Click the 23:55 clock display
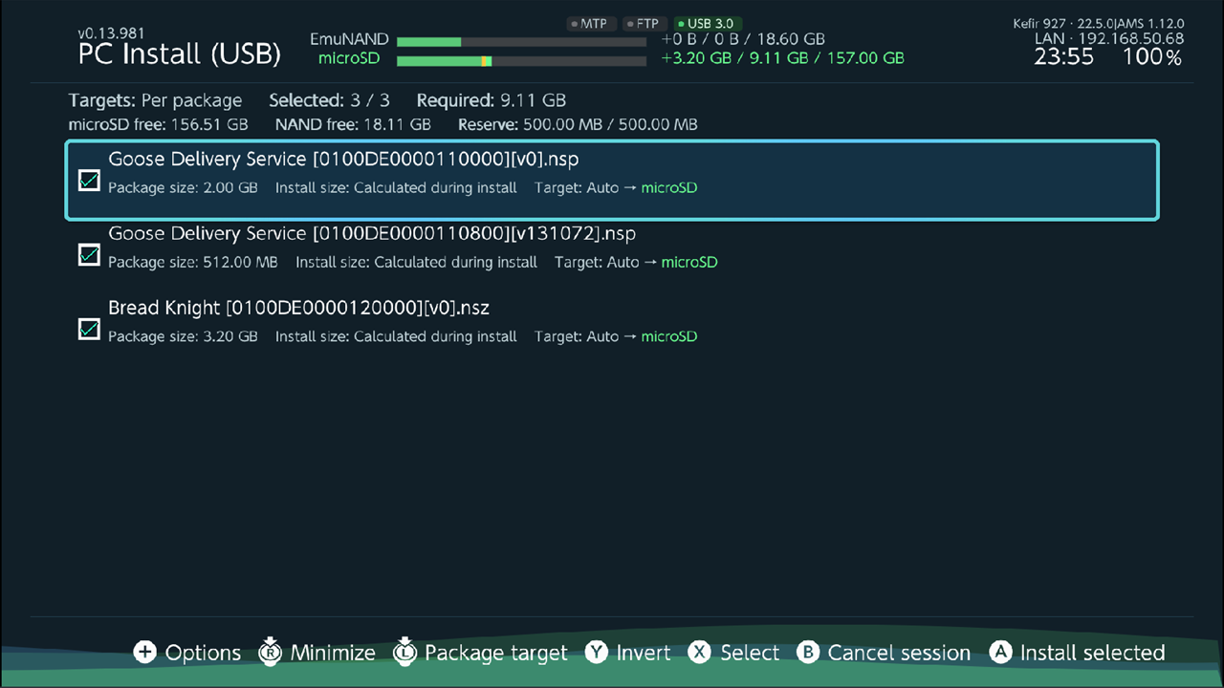This screenshot has width=1224, height=688. tap(1064, 57)
